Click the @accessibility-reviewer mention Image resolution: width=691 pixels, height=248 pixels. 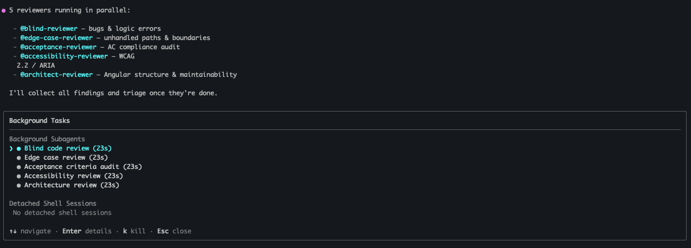tap(62, 56)
